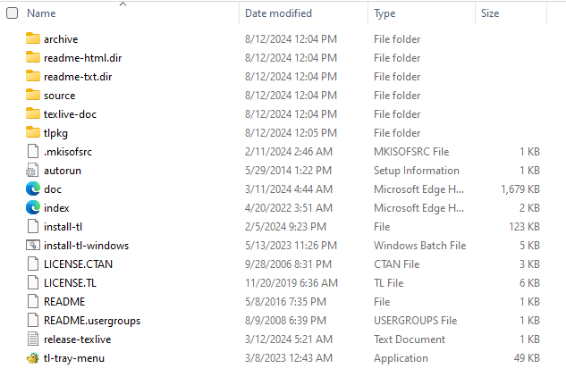566x377 pixels.
Task: Click the Size column header
Action: (490, 13)
